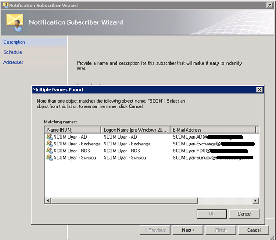
Task: Click the Previous button in wizard
Action: [155, 230]
